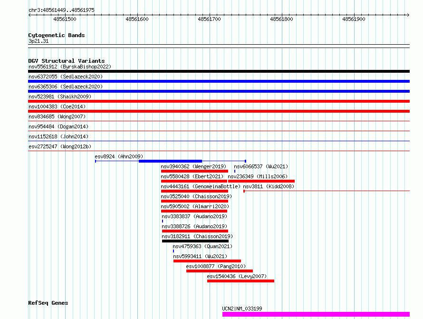
Task: Click the nsv5561912 (ByrskaBishop2022) variant label
Action: click(x=70, y=67)
